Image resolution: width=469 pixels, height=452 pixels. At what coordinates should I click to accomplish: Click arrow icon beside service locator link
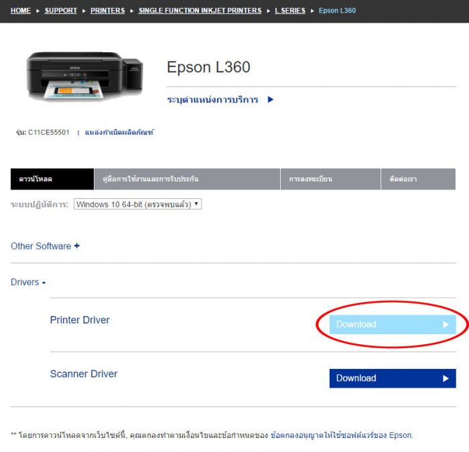click(x=271, y=100)
